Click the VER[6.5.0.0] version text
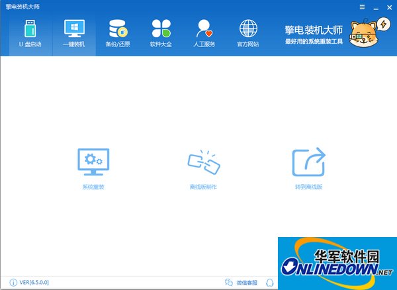The image size is (397, 290). pyautogui.click(x=34, y=282)
